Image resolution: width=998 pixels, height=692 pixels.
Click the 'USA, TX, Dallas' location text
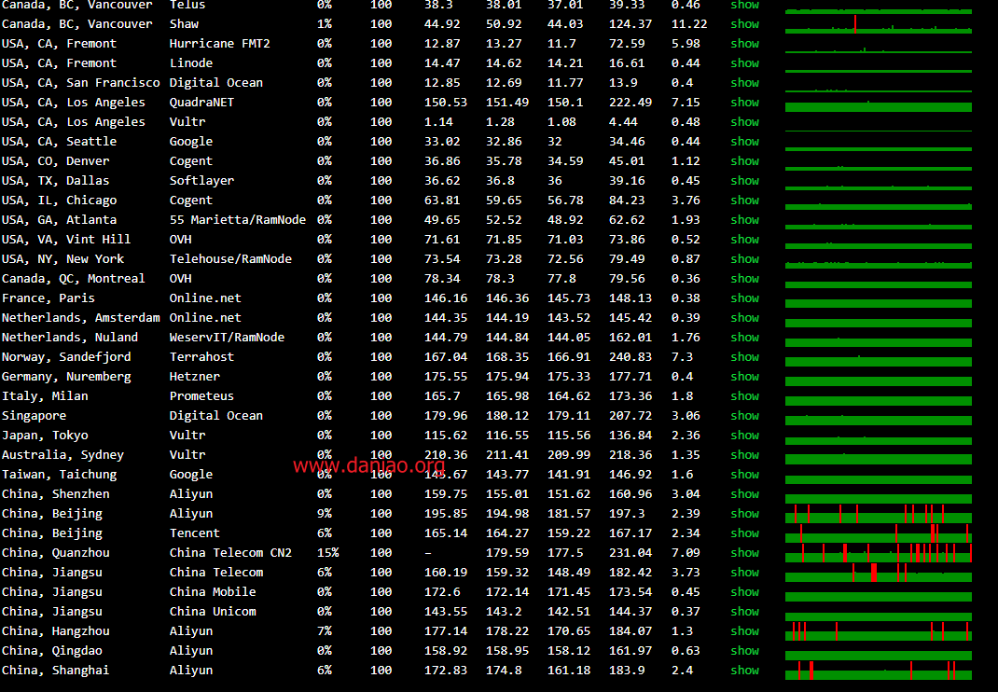pos(55,181)
